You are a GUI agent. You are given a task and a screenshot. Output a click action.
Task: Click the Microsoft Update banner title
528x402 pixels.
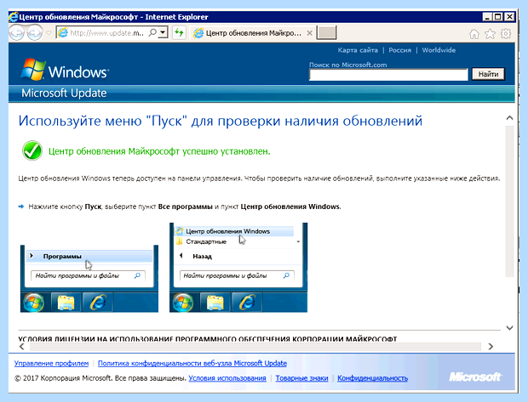click(x=64, y=93)
